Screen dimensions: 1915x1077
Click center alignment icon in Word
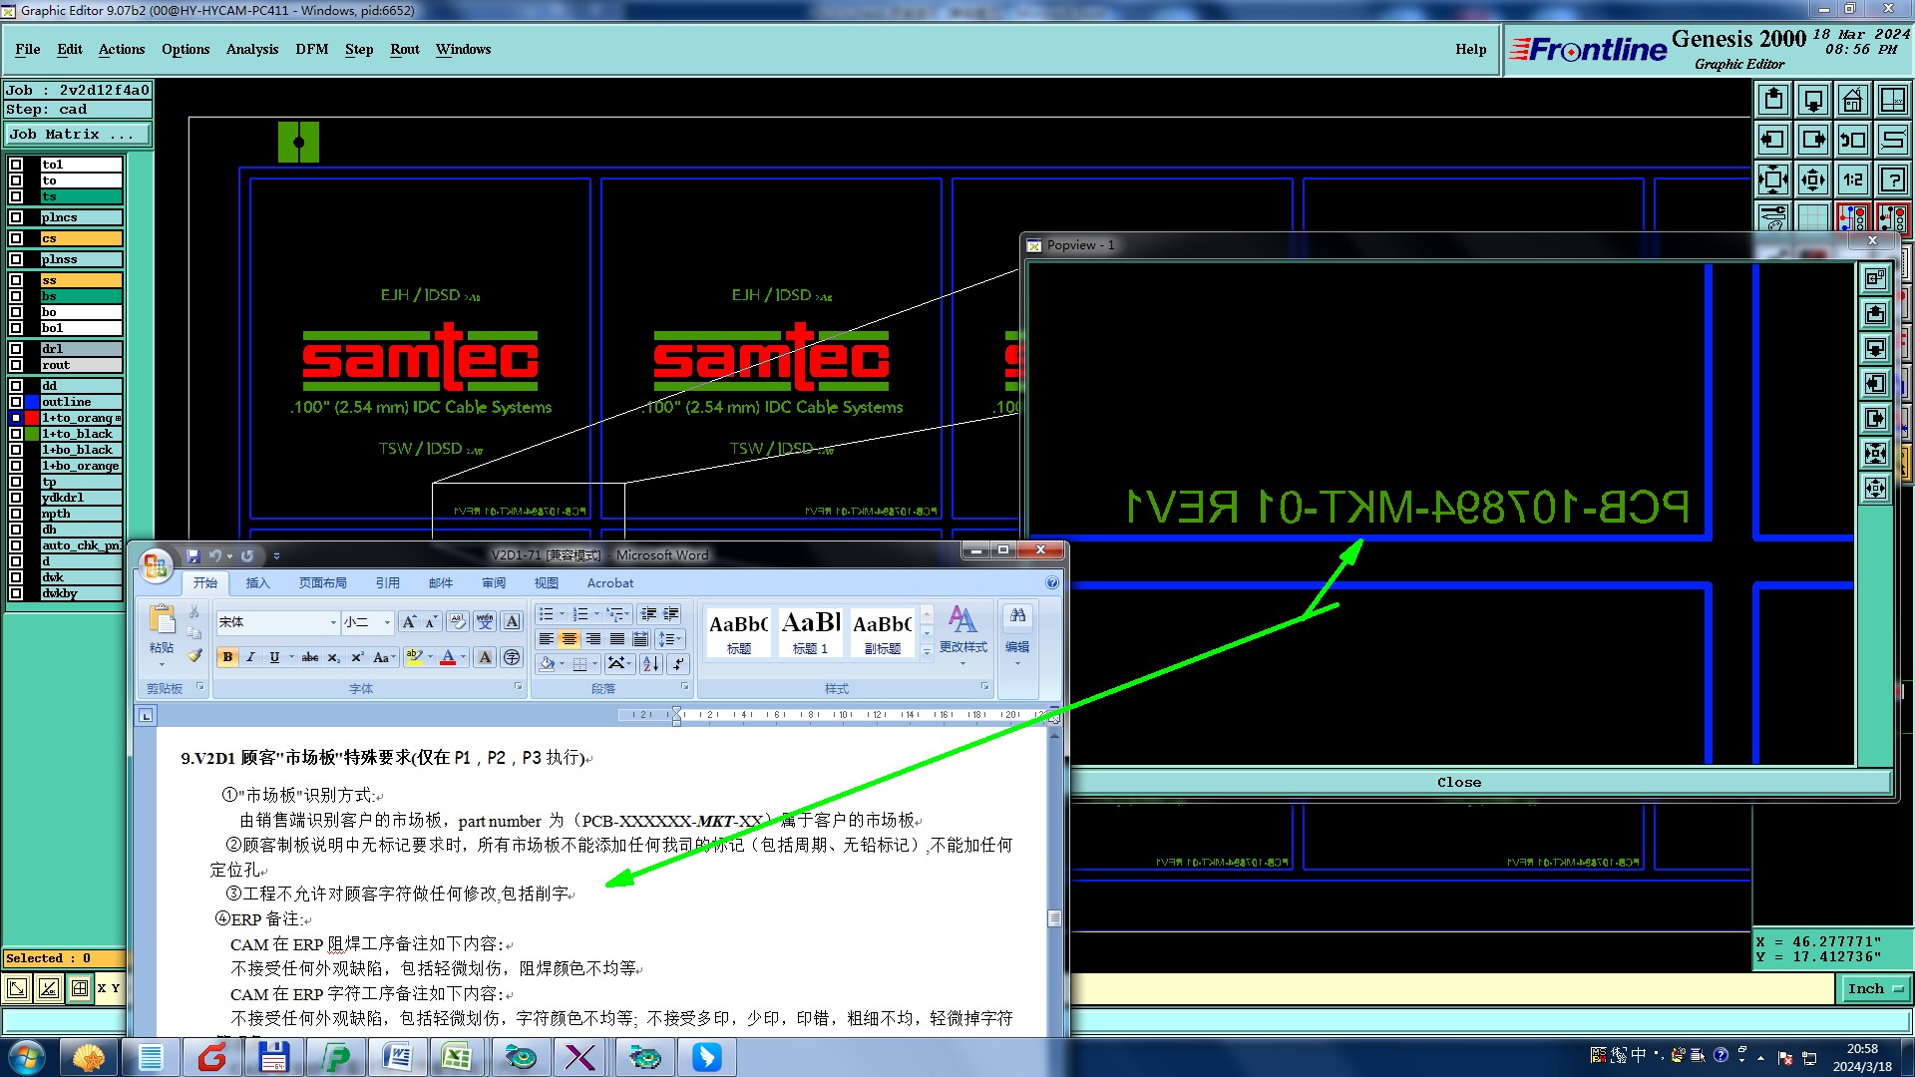pyautogui.click(x=569, y=639)
